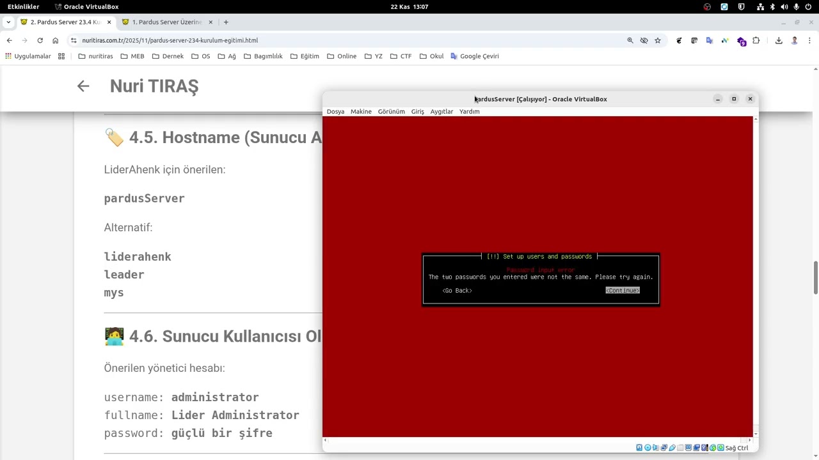The image size is (819, 460).
Task: Open the Google Translate extension icon
Action: coord(709,40)
